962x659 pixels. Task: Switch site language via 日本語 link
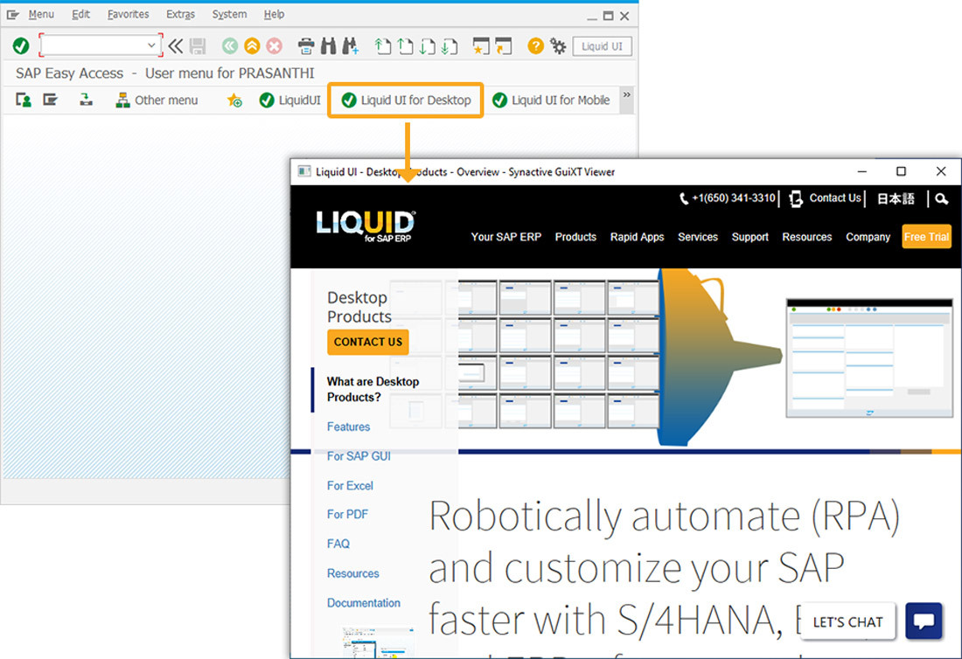click(896, 198)
